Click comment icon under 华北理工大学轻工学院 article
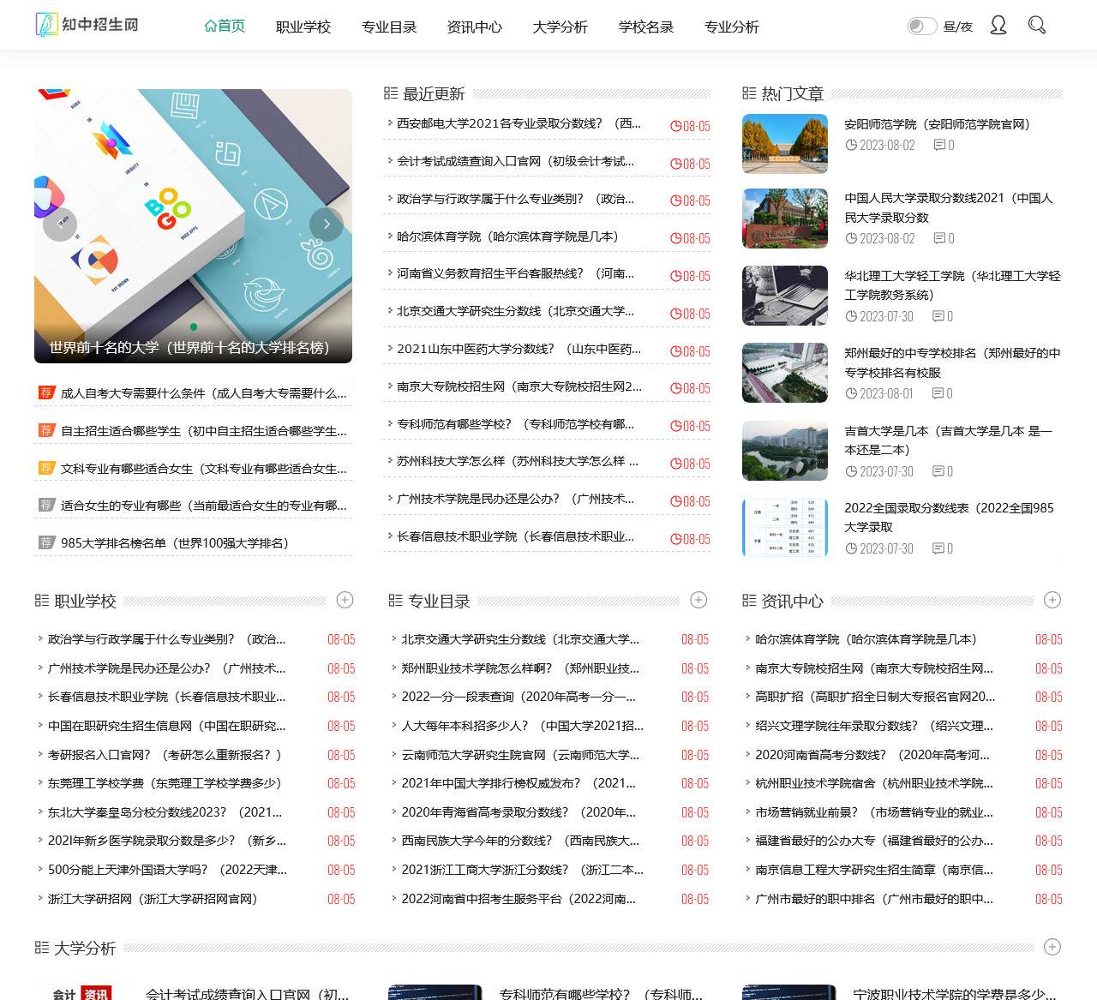Viewport: 1097px width, 1000px height. point(938,316)
